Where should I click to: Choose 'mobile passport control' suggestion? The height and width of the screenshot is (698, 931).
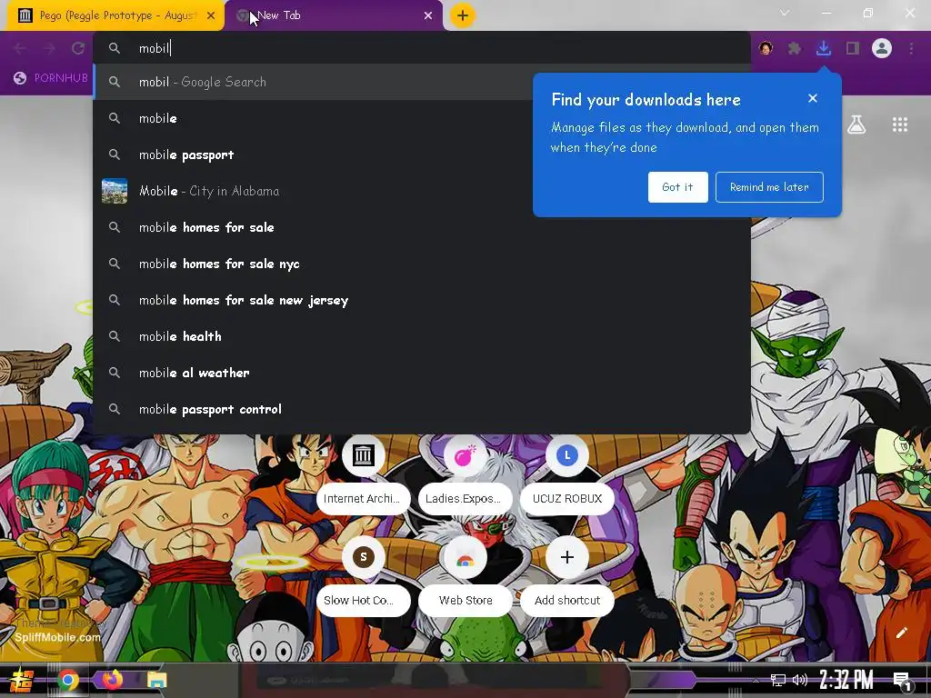(422, 409)
